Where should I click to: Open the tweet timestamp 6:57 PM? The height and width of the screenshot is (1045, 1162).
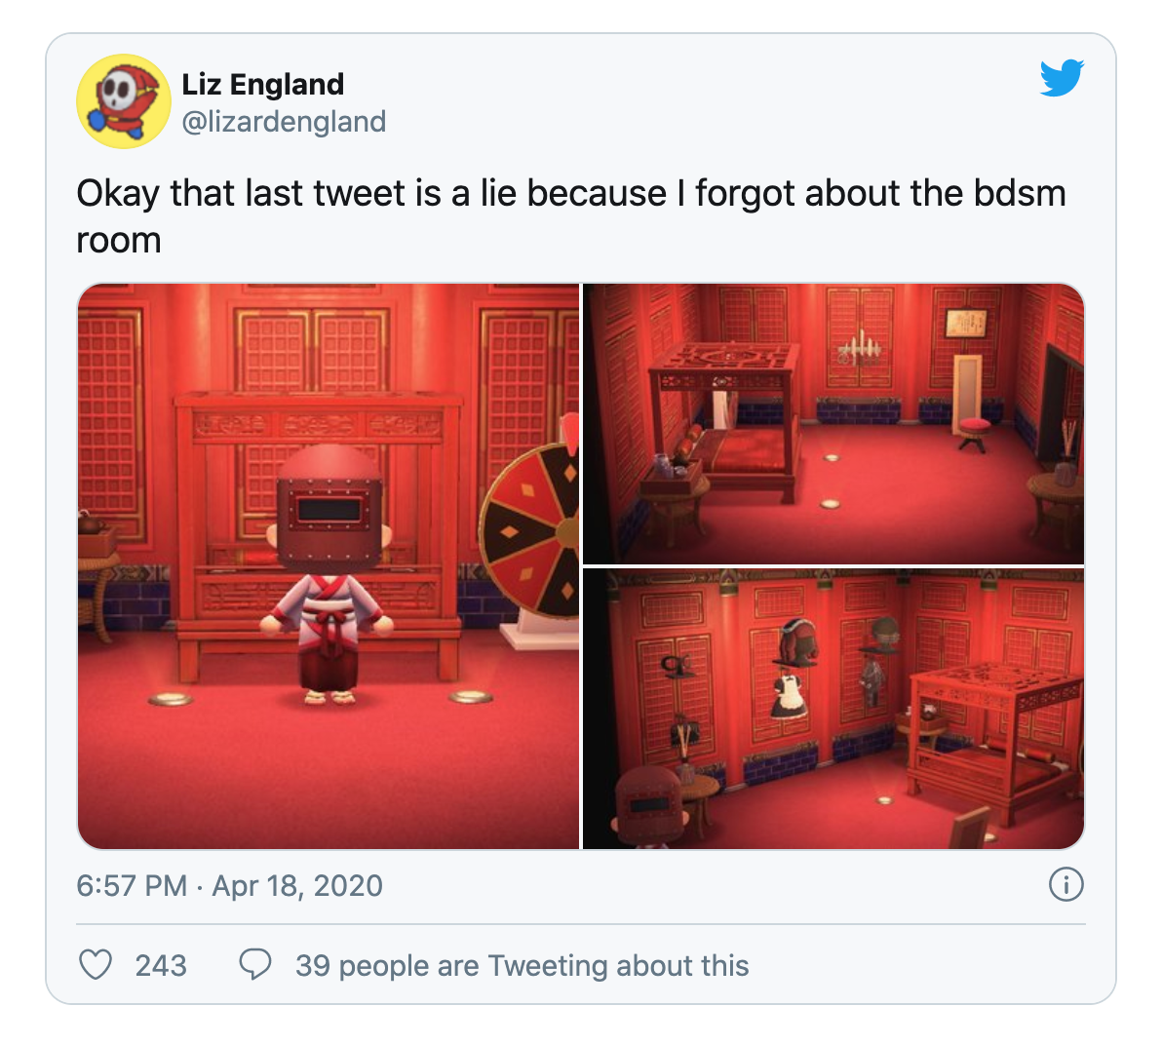coord(132,886)
